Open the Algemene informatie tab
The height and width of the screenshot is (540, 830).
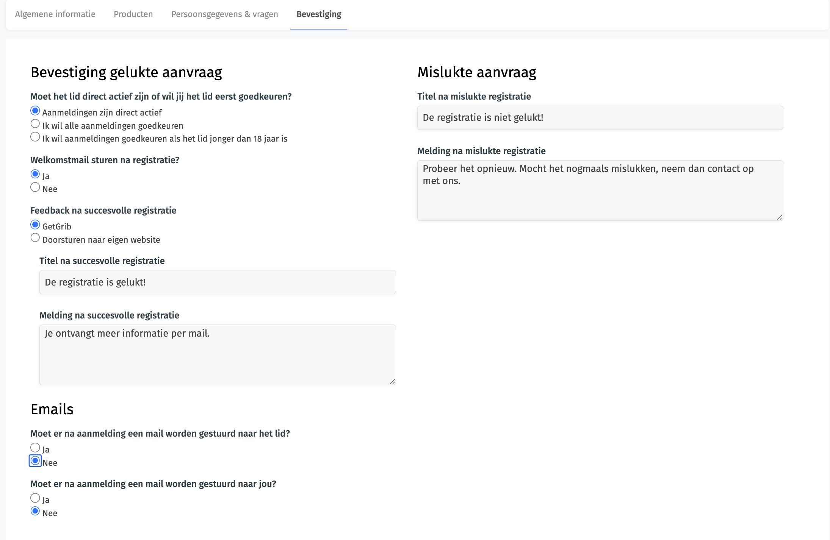(x=55, y=14)
